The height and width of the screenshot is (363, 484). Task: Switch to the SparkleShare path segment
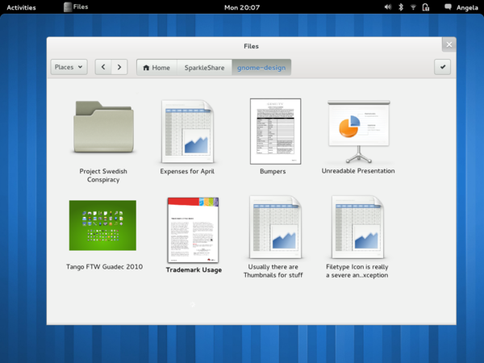[x=204, y=68]
